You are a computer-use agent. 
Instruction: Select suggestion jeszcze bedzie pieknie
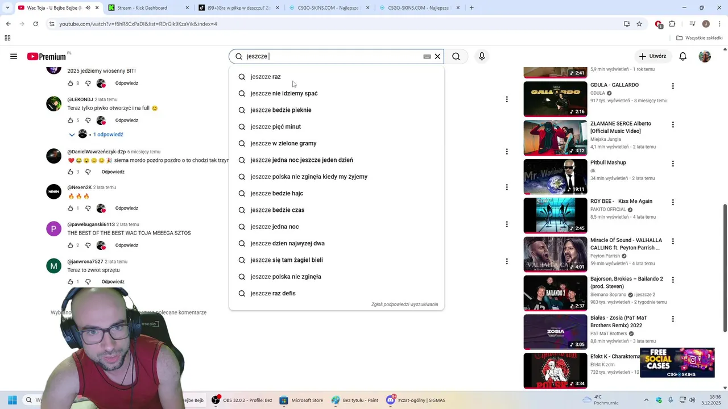pos(336,110)
